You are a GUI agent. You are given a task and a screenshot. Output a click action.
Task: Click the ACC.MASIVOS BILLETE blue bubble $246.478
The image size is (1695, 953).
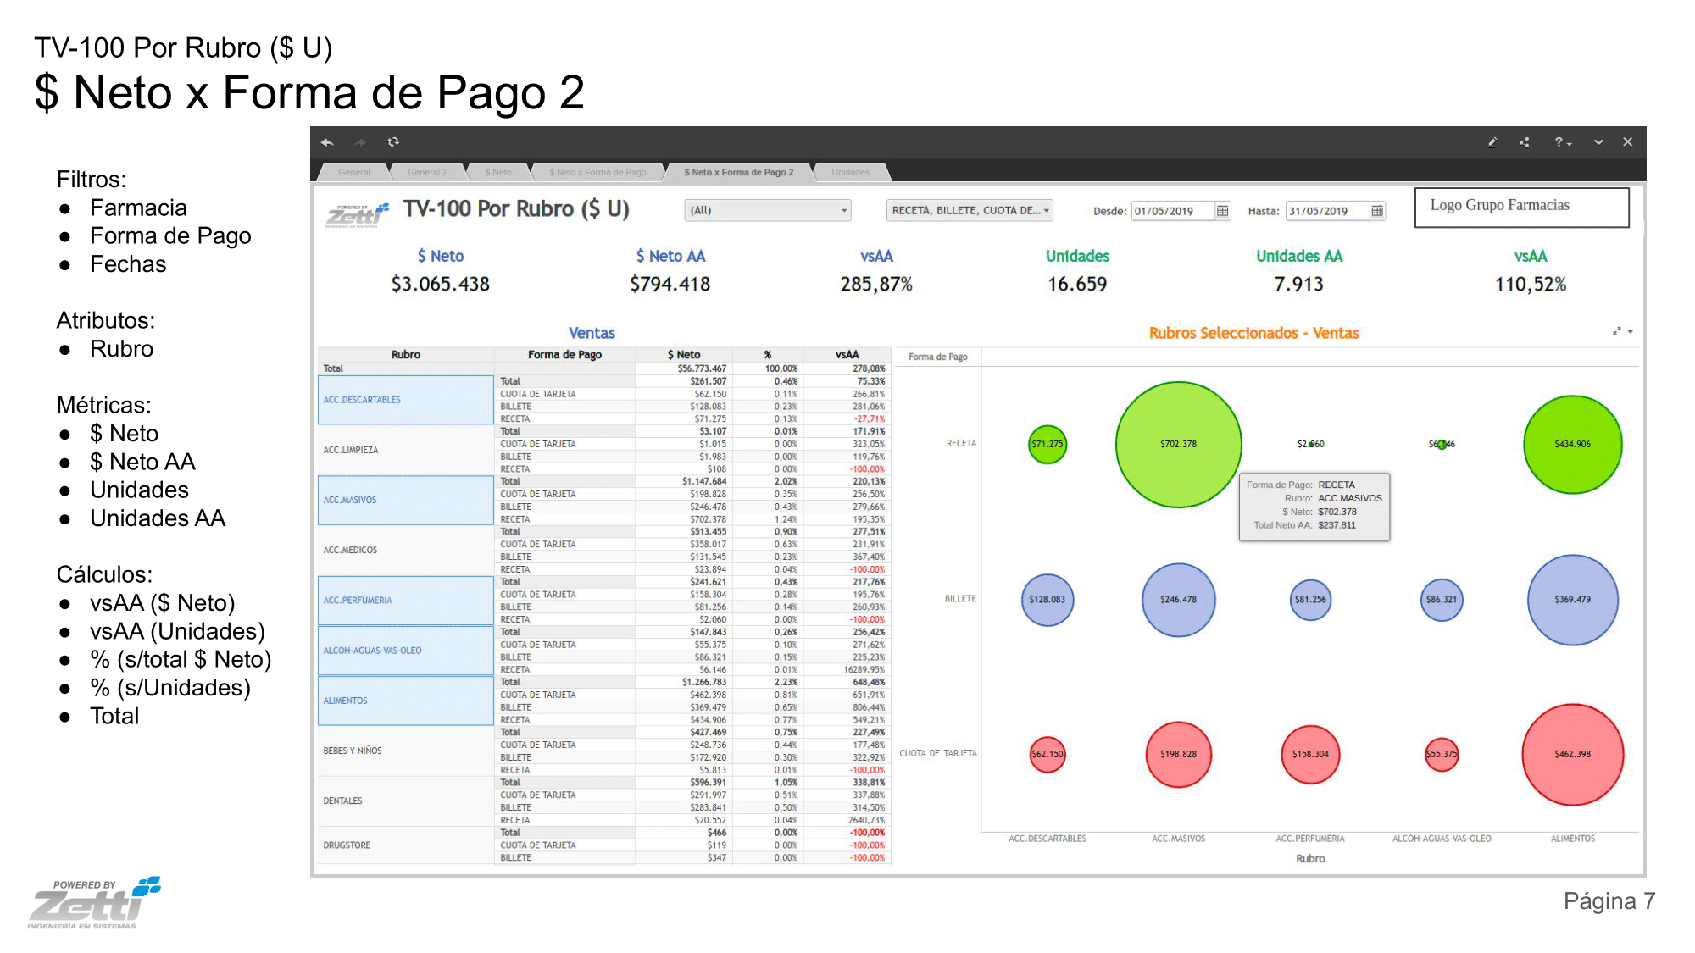tap(1179, 600)
